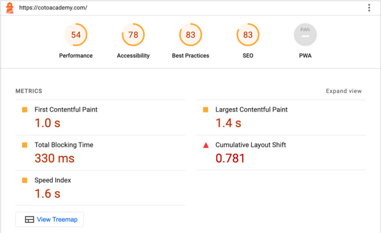Toggle Expand view for metrics
This screenshot has width=381, height=233.
tap(344, 91)
